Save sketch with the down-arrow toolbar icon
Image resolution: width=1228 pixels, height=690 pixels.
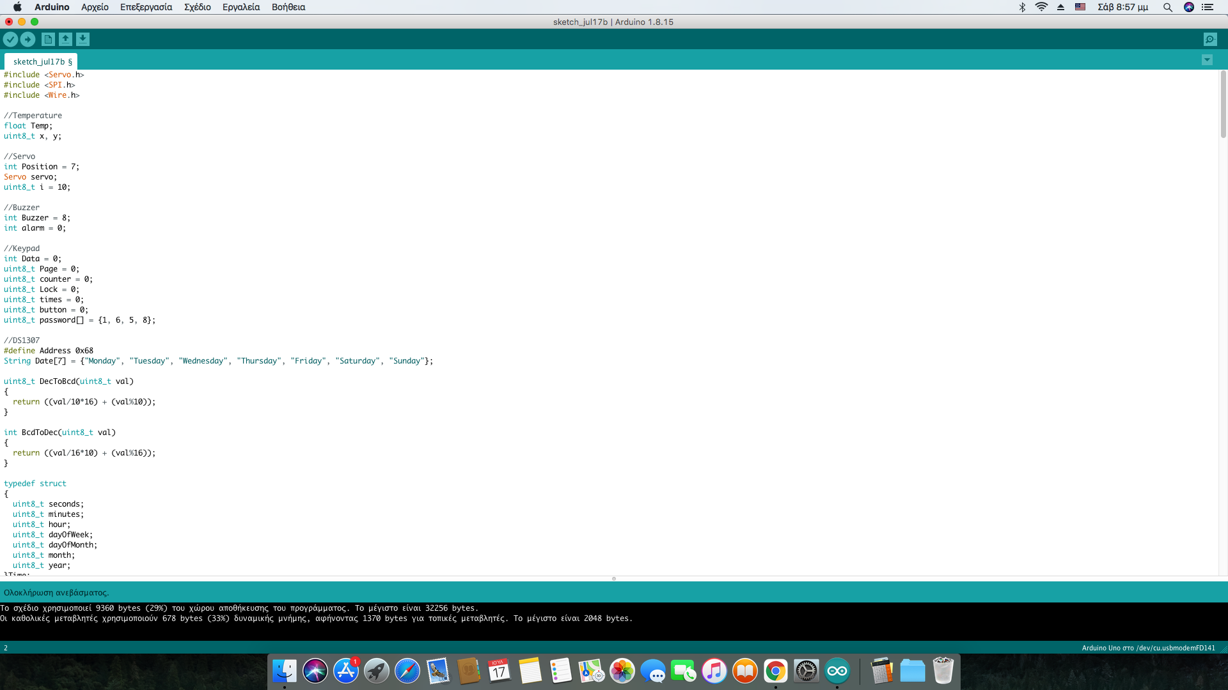coord(83,40)
